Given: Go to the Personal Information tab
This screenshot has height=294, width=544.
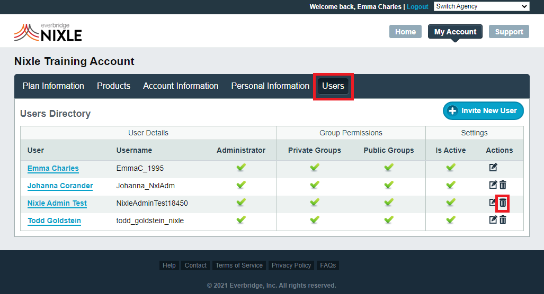Looking at the screenshot, I should tap(270, 86).
